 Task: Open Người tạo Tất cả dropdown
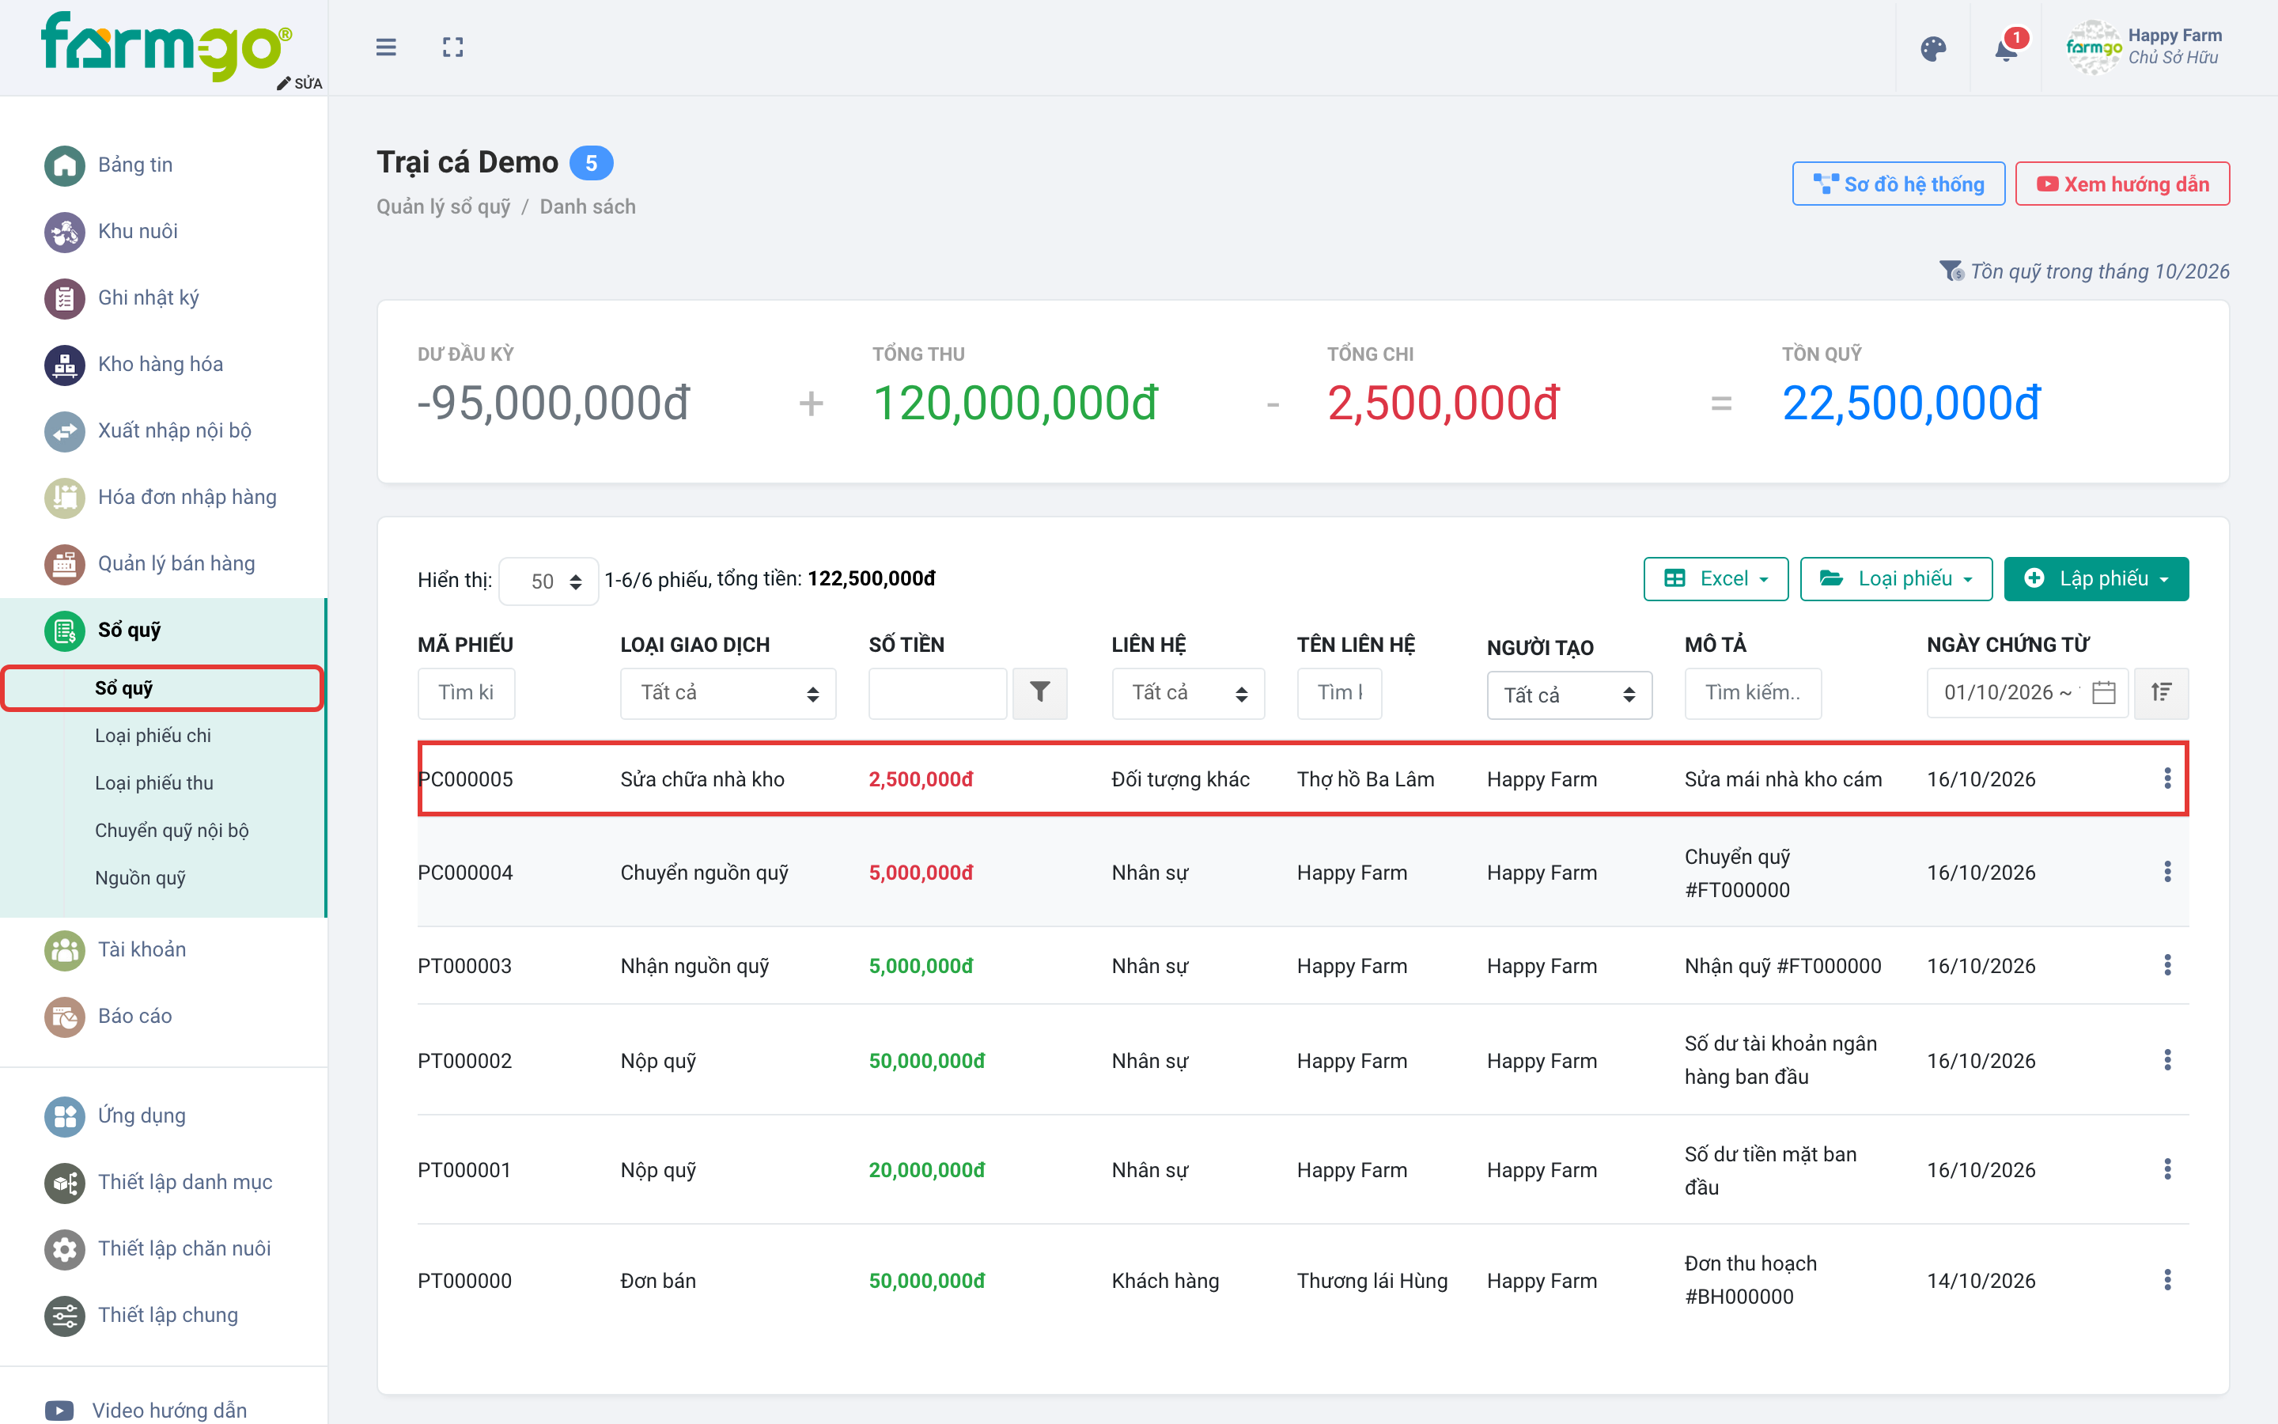coord(1569,695)
